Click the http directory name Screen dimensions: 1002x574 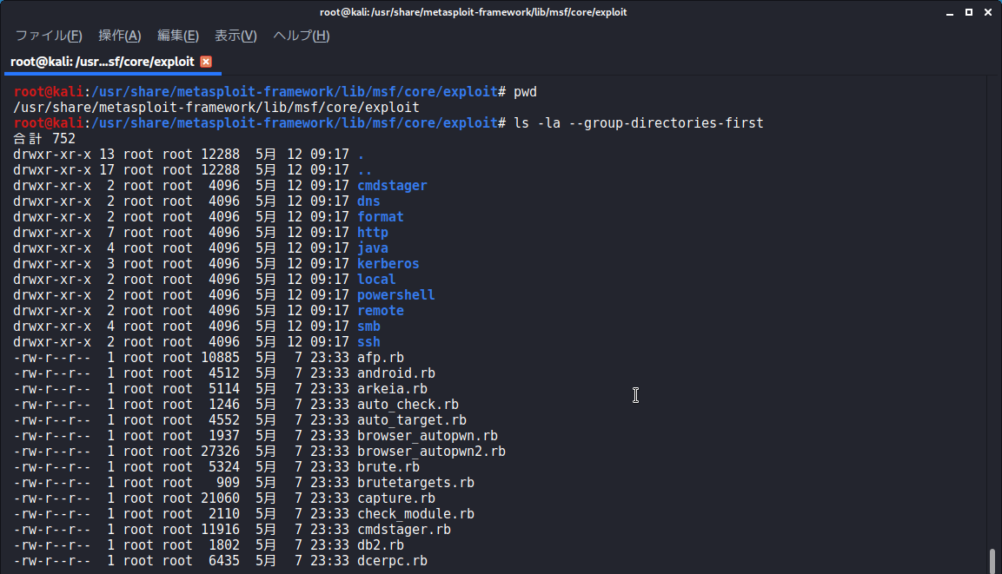coord(373,233)
